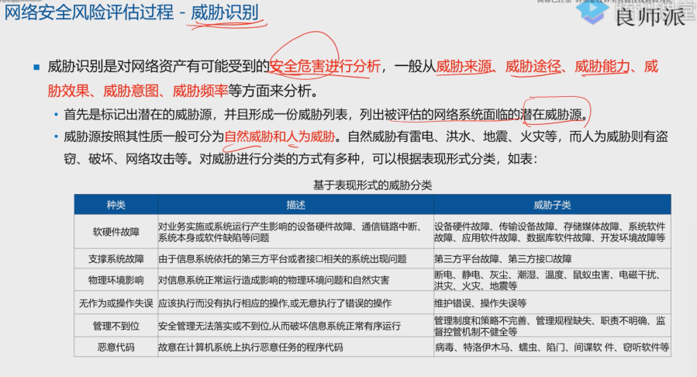Click the 种类 column header
Image resolution: width=697 pixels, height=377 pixels.
point(115,205)
